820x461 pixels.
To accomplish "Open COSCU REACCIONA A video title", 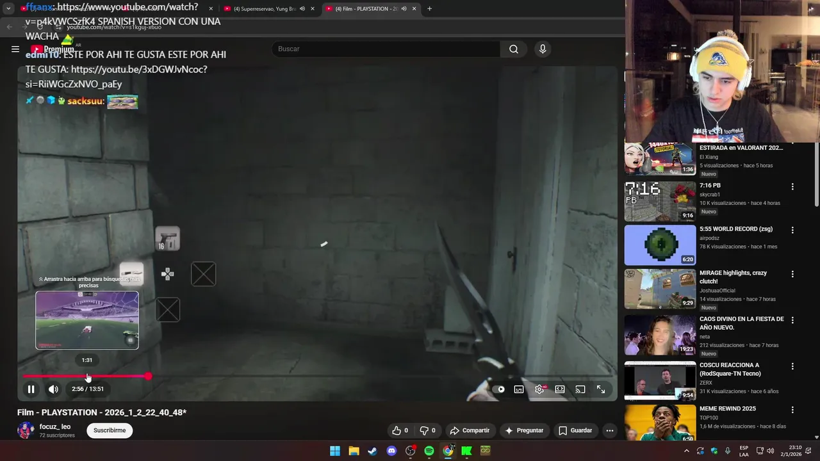I will pyautogui.click(x=730, y=369).
